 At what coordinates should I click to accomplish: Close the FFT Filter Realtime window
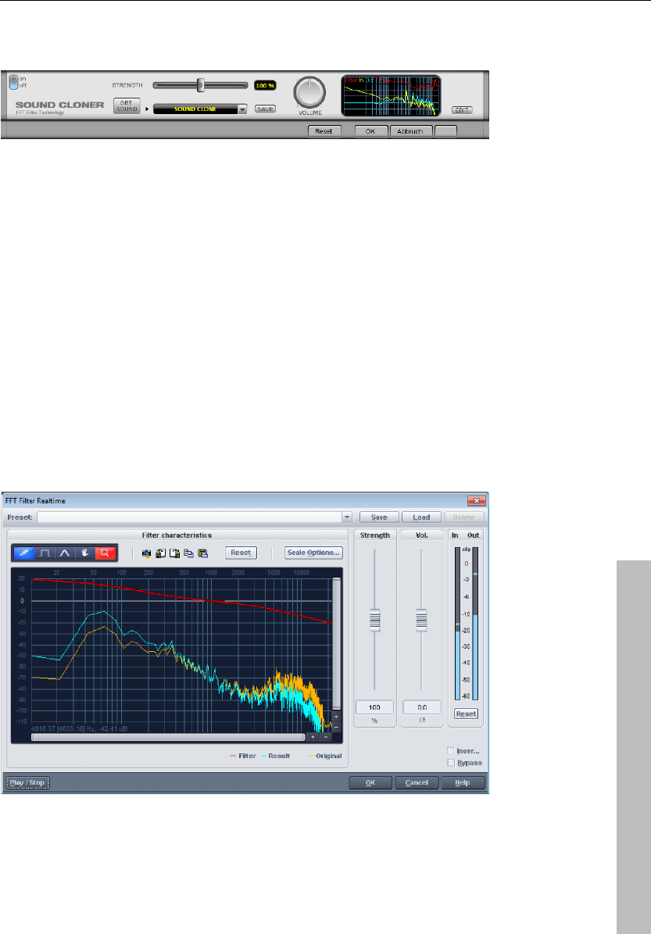pos(477,500)
